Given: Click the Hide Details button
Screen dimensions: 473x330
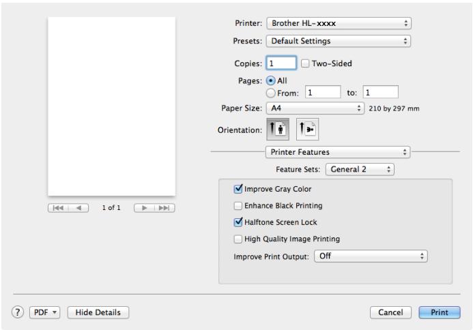Looking at the screenshot, I should coord(98,312).
